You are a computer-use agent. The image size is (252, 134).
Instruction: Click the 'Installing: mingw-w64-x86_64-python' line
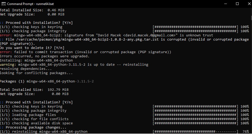(x=36, y=60)
